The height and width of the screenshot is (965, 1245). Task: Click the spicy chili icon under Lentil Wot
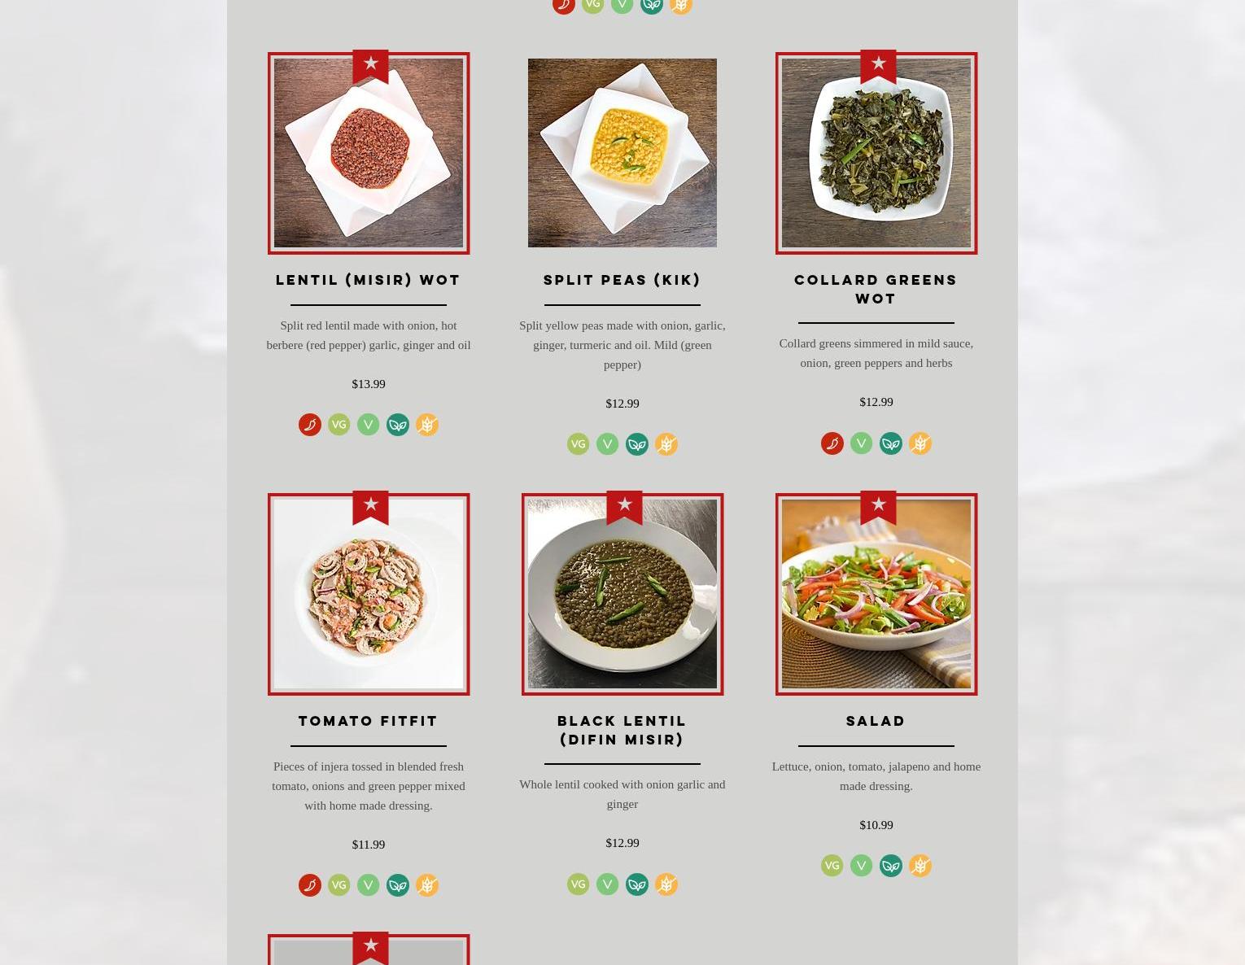coord(310,425)
